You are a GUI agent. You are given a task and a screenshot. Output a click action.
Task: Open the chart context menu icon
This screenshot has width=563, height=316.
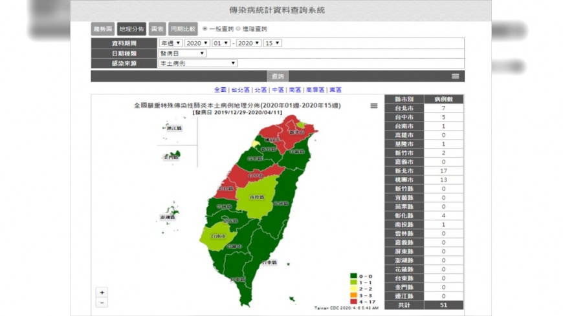(x=374, y=106)
